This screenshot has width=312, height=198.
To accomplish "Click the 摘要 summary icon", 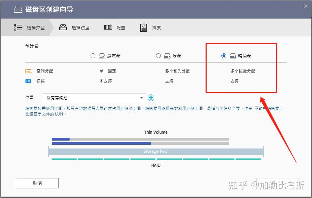I will (x=144, y=27).
